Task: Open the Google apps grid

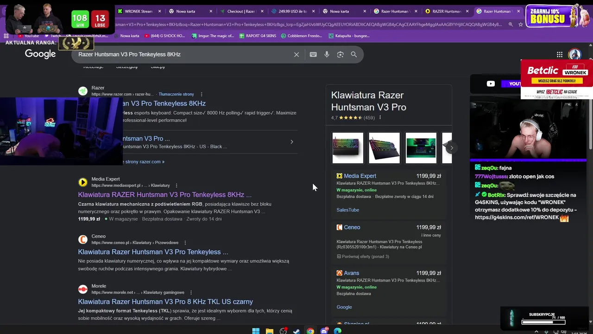Action: coord(560,54)
